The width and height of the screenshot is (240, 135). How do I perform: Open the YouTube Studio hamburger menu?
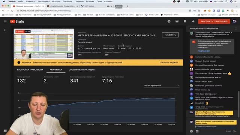click(x=5, y=21)
